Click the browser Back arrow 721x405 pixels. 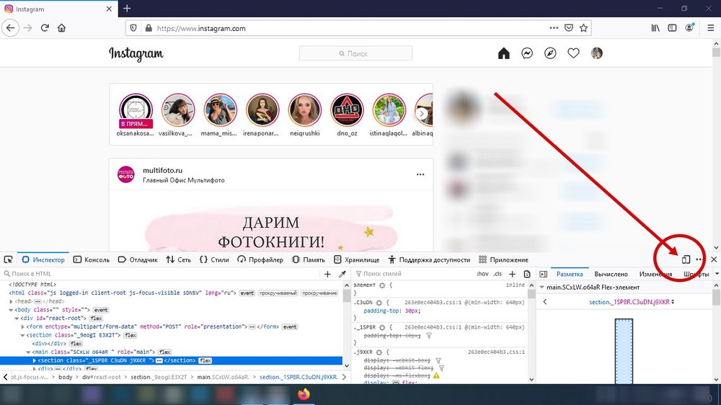(10, 28)
